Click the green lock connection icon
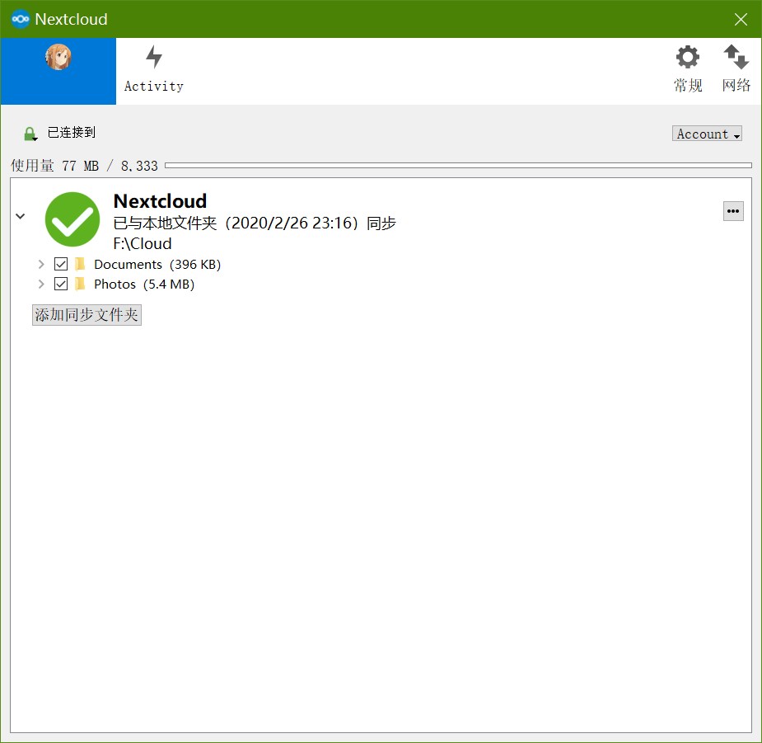 point(30,134)
